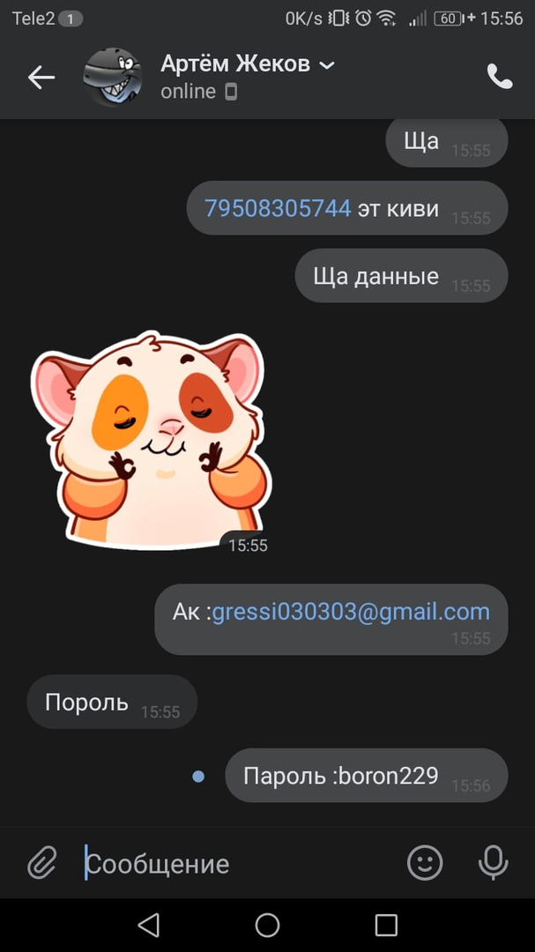
Task: Expand dropdown chevron next to Артём Жеков
Action: point(327,64)
